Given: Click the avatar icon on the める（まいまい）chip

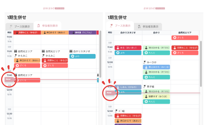Looking at the screenshot, I should click(x=118, y=48).
